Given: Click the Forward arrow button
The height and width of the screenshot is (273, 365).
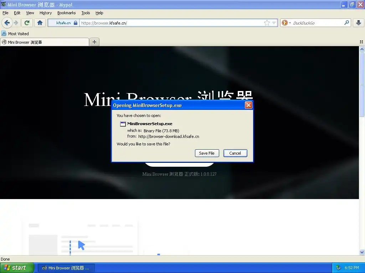Looking at the screenshot, I should [16, 23].
